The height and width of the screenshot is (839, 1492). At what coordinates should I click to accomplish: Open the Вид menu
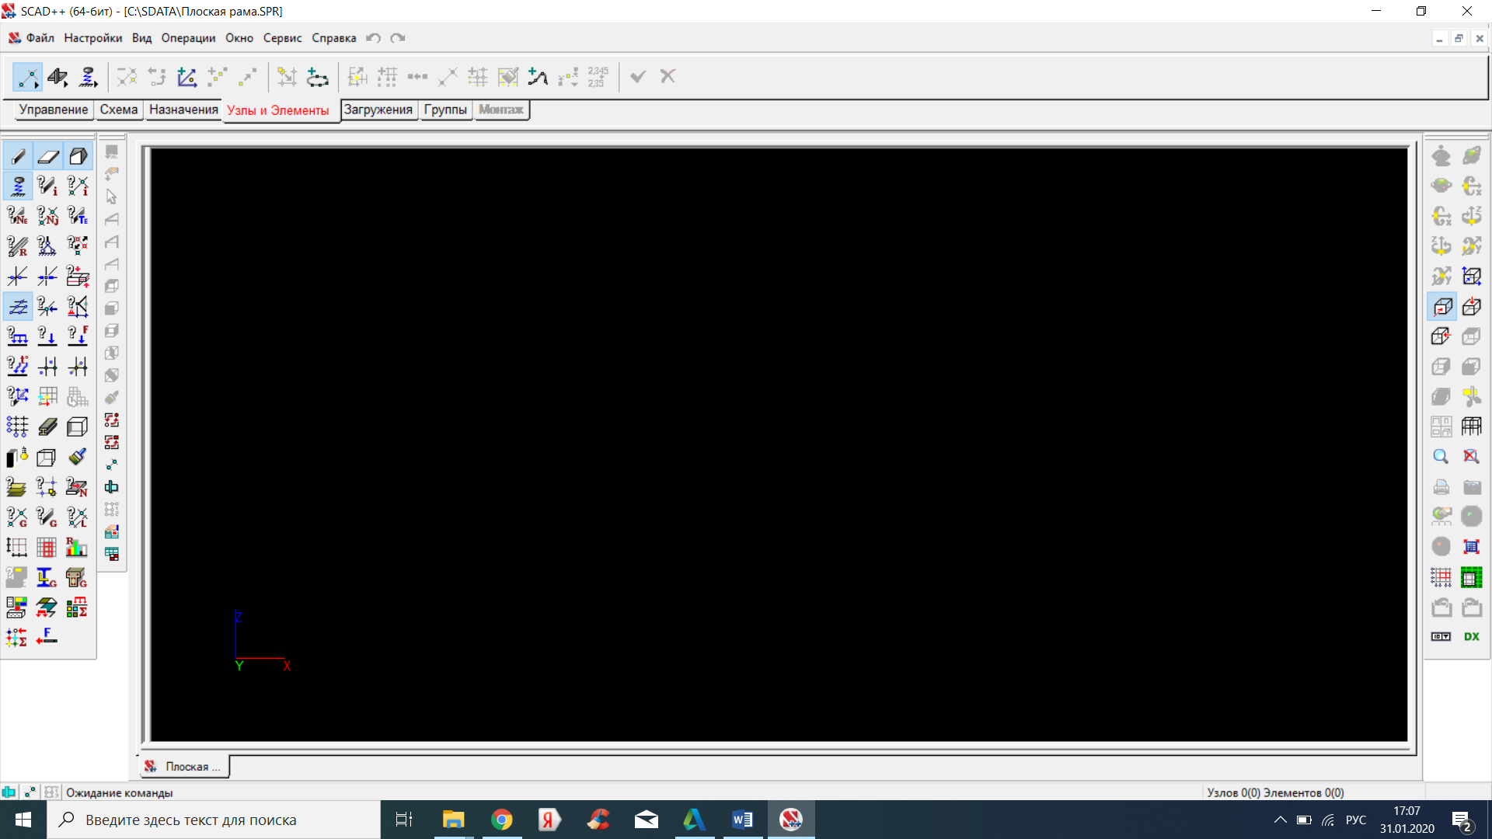pos(141,38)
